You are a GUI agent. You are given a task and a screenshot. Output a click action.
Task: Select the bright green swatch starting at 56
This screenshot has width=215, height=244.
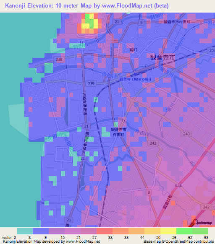pyautogui.click(x=184, y=231)
